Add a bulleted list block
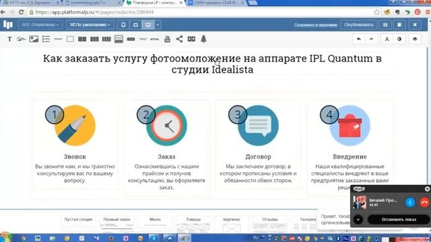The image size is (431, 242). pyautogui.click(x=46, y=39)
